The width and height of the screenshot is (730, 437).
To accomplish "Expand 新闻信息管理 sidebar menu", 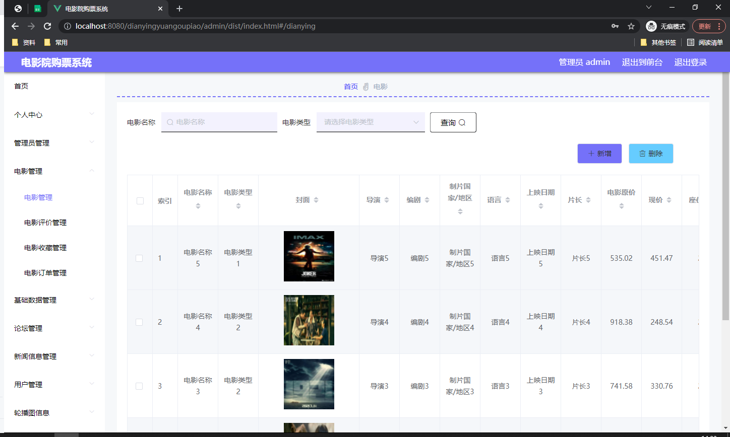I will [54, 356].
